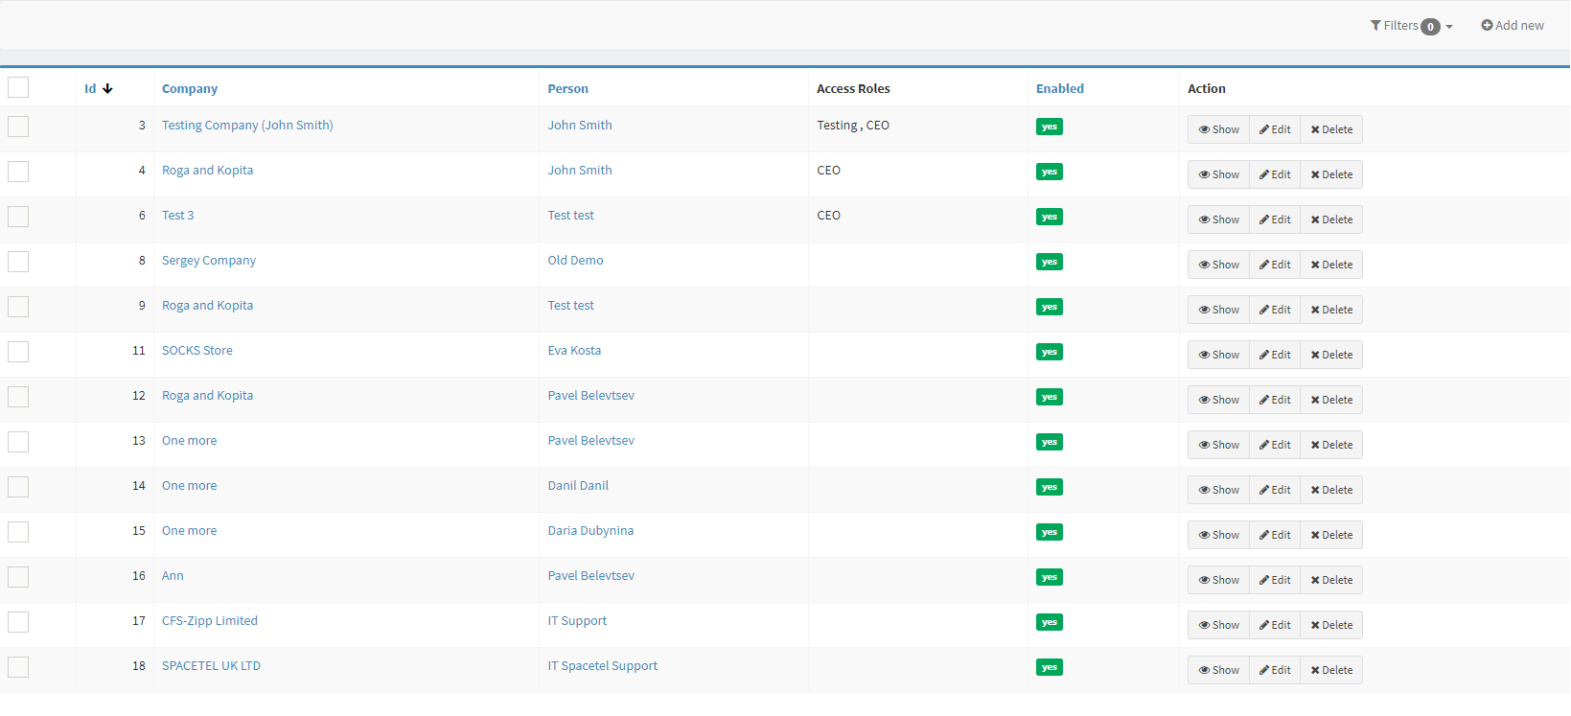
Task: Click the plus icon beside Add new
Action: tap(1487, 26)
